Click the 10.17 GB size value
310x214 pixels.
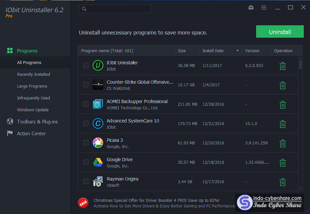(186, 85)
